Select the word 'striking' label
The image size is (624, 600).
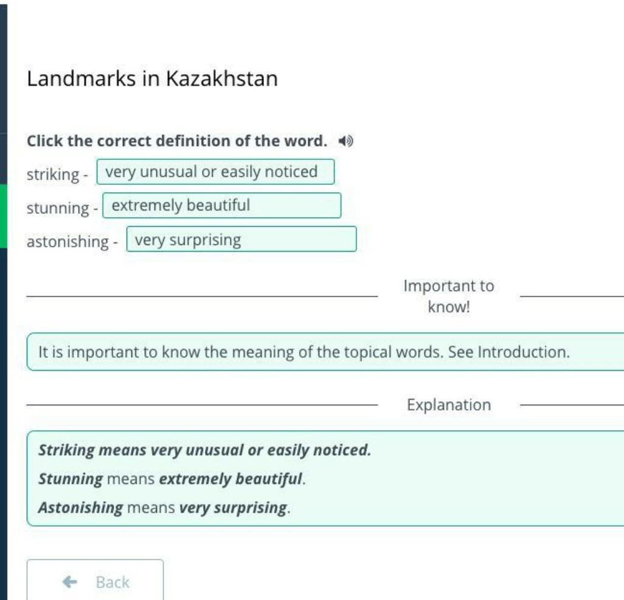(53, 174)
